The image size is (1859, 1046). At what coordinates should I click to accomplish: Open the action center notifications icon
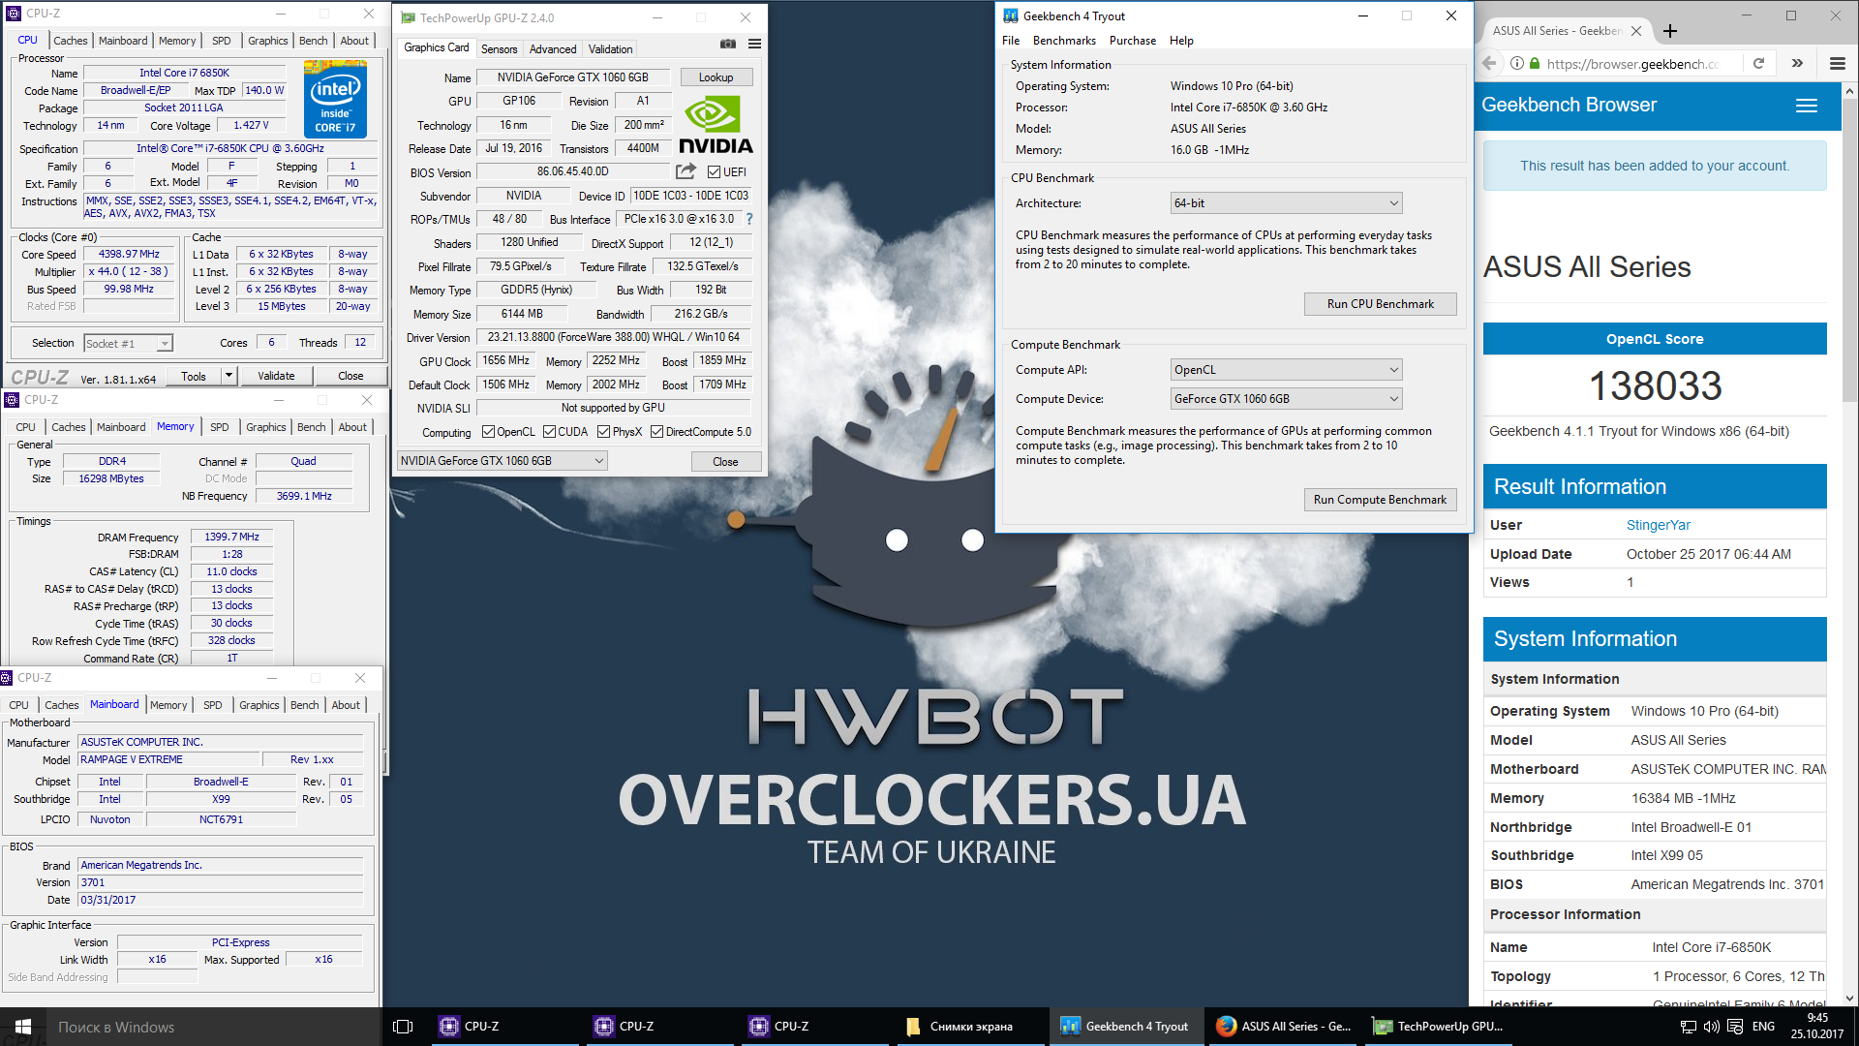click(x=1735, y=1027)
